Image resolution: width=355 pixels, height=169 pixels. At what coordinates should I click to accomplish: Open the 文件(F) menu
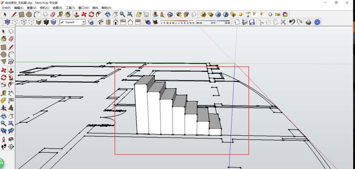pos(6,8)
